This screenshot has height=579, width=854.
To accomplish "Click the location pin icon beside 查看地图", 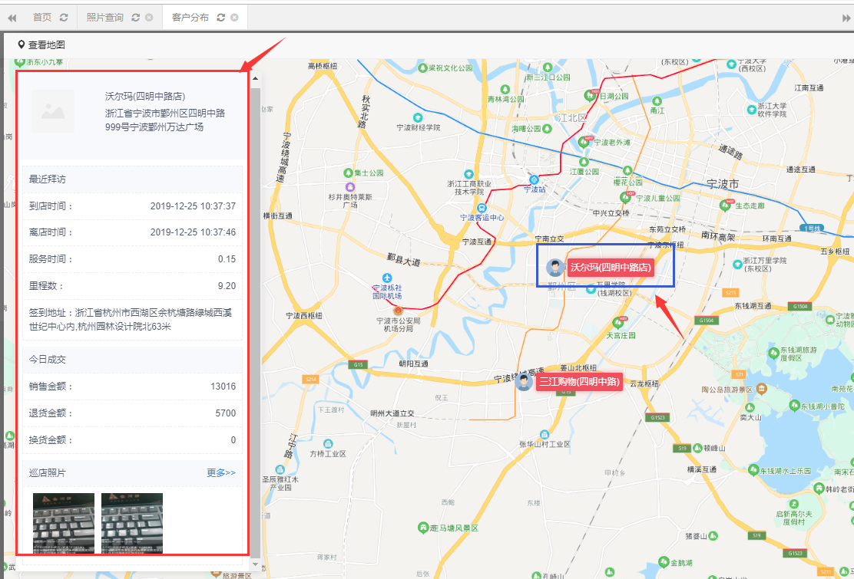I will pyautogui.click(x=22, y=44).
